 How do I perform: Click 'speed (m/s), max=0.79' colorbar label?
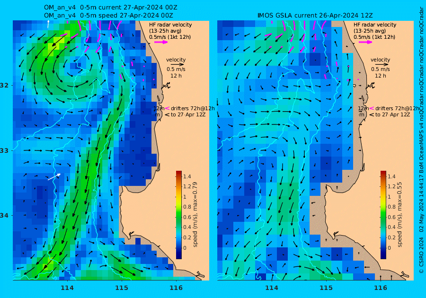[195, 214]
